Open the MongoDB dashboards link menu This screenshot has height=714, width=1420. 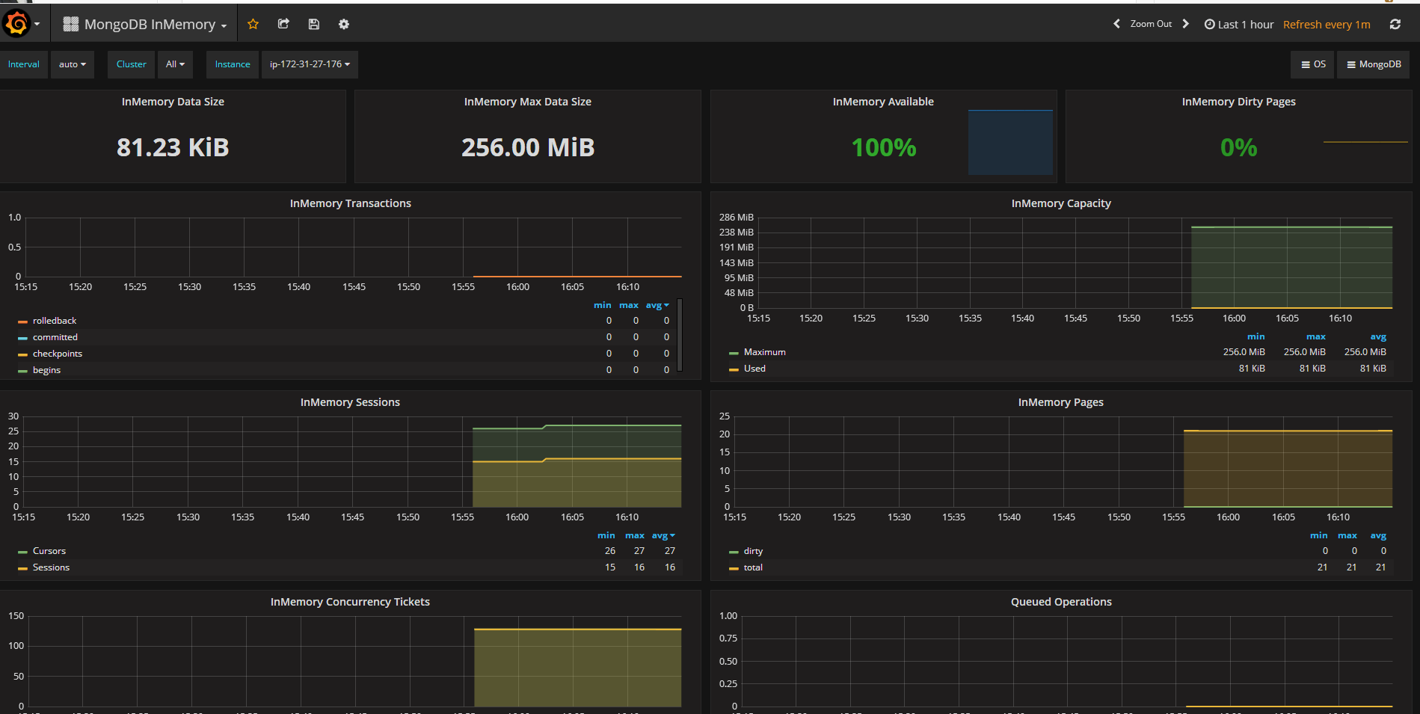[1374, 64]
